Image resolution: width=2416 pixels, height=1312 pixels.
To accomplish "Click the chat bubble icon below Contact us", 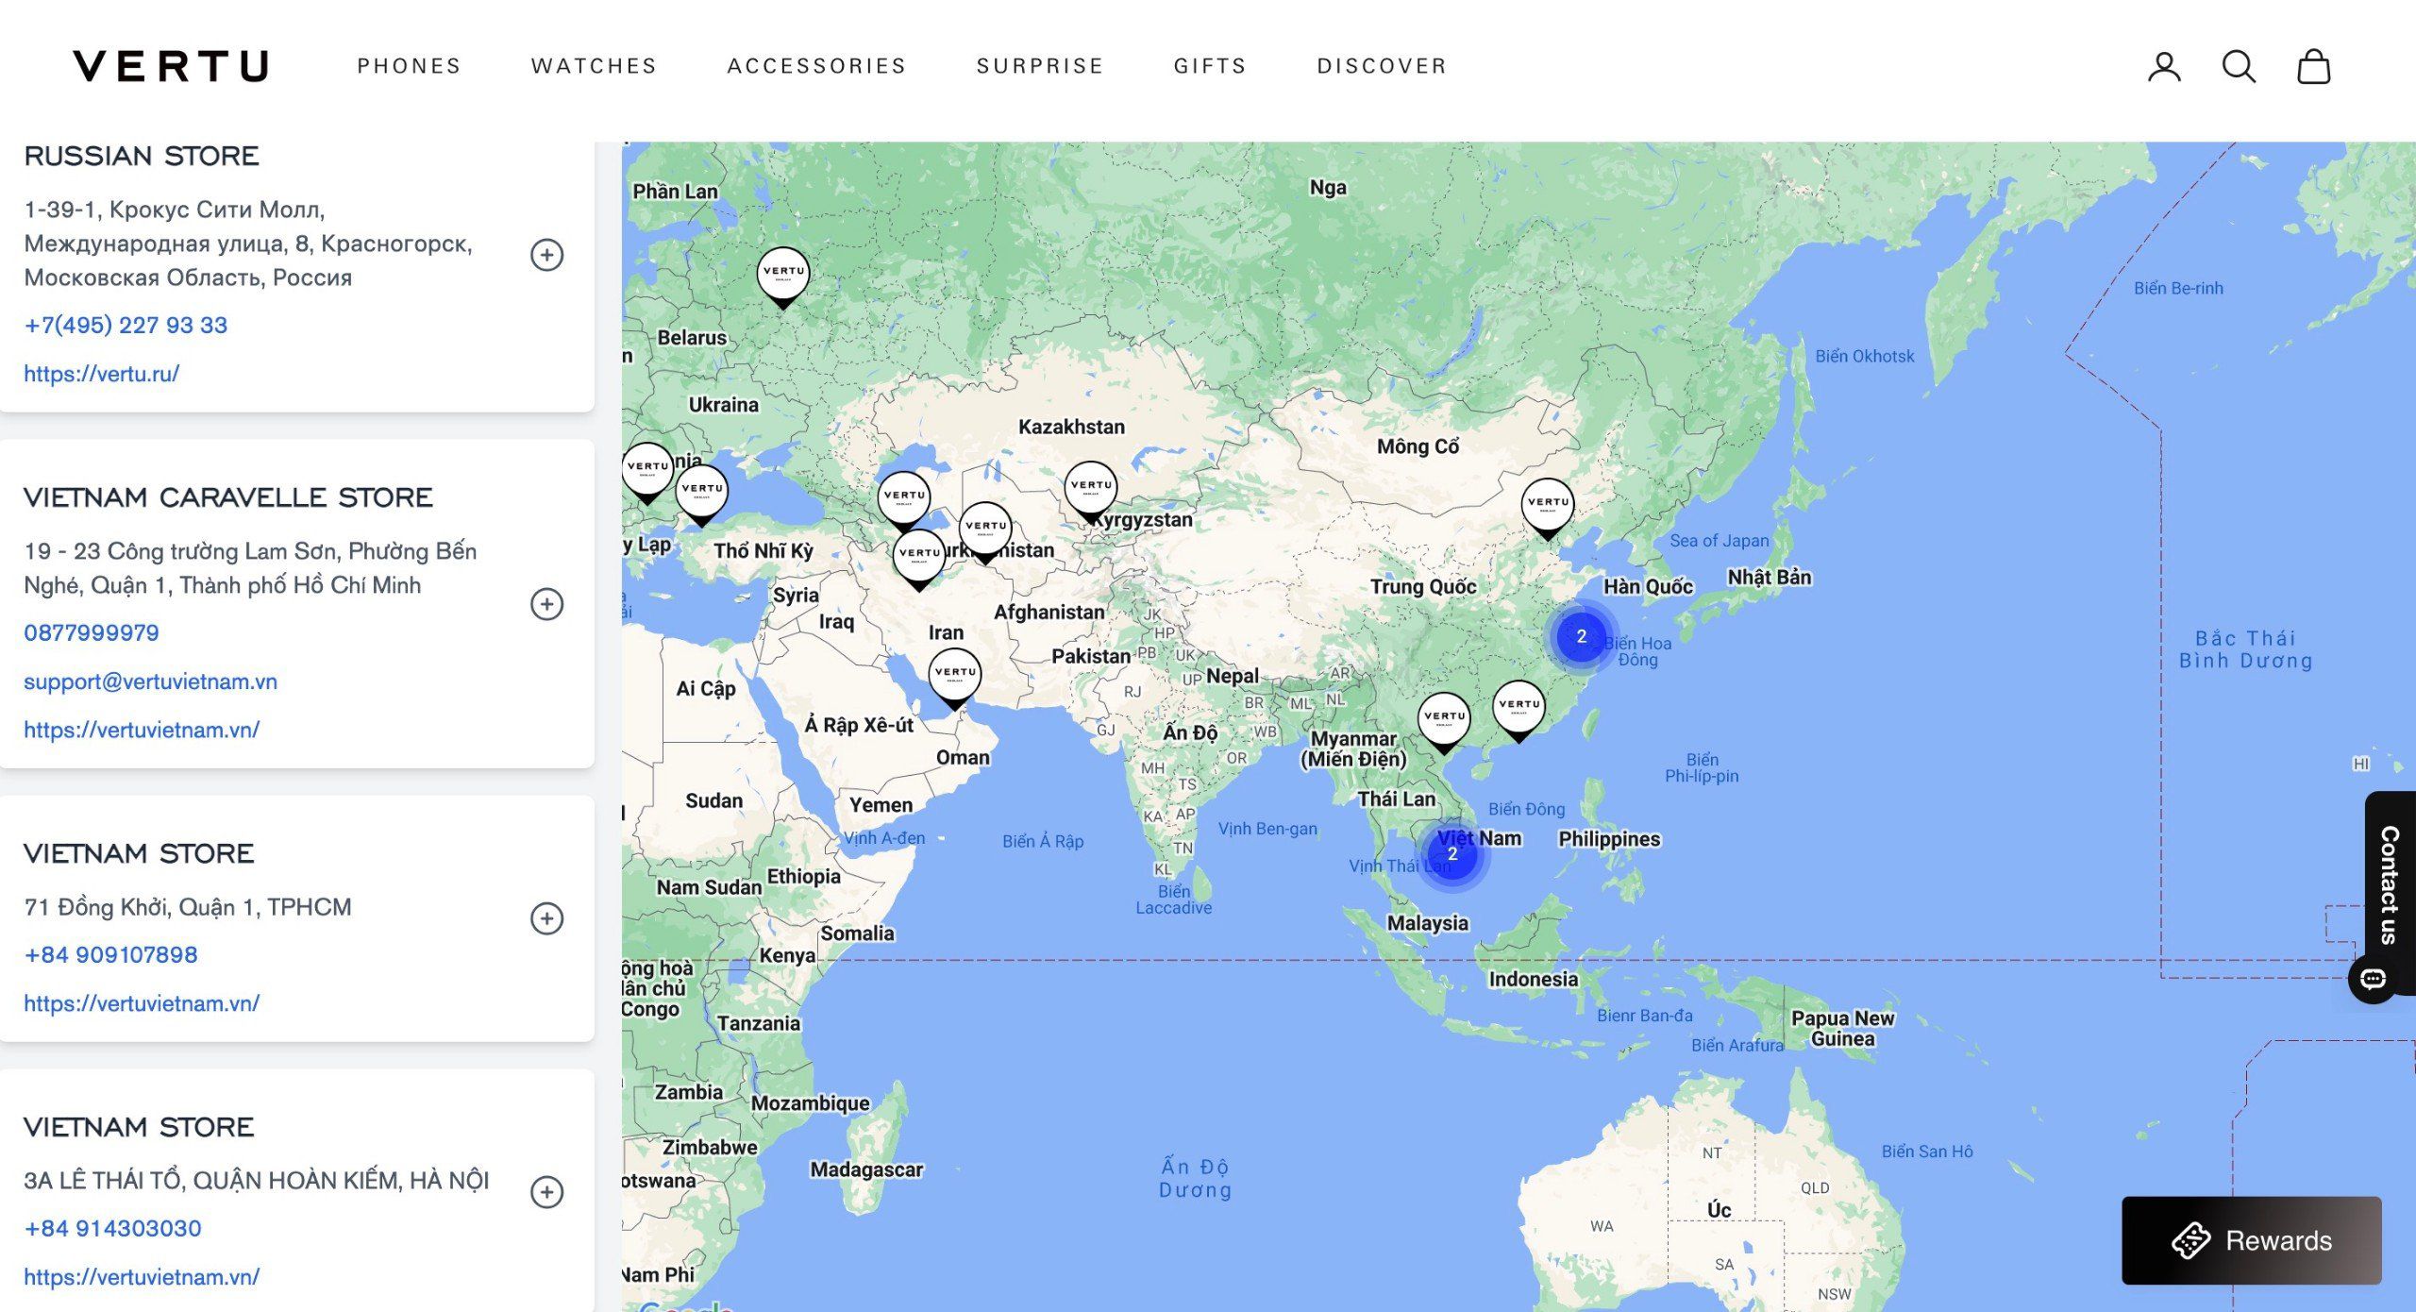I will 2373,979.
